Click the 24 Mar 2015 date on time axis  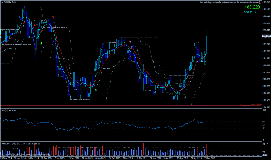tap(155, 158)
